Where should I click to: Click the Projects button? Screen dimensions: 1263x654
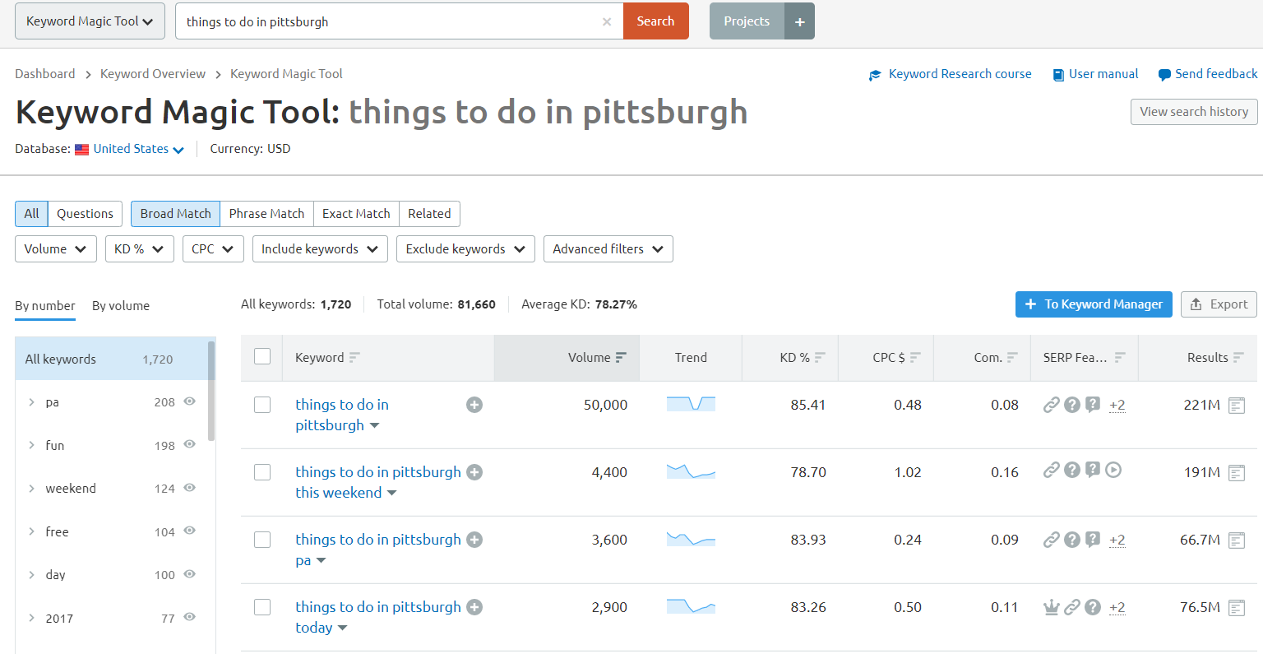pyautogui.click(x=747, y=21)
